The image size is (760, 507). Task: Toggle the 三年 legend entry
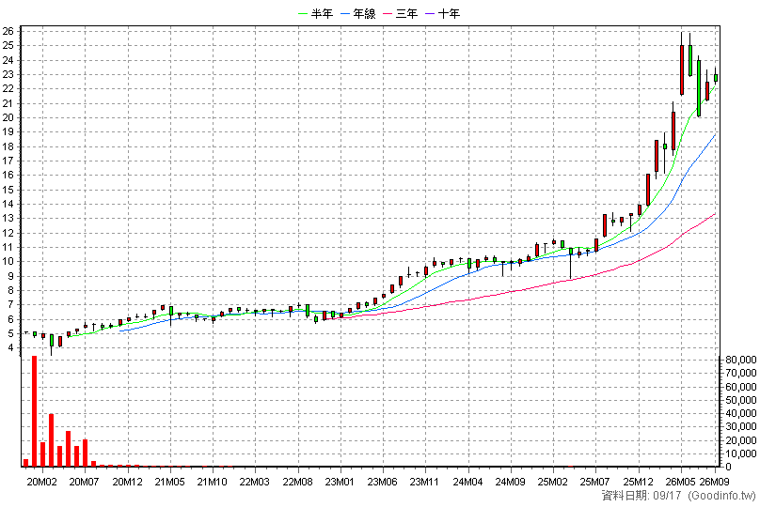click(401, 13)
